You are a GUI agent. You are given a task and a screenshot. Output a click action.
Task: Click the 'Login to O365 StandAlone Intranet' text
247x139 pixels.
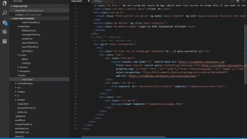pyautogui.click(x=162, y=27)
